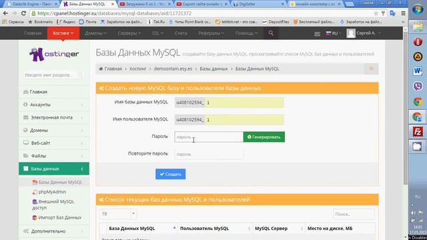Expand Электронная почта sidebar section

54,117
